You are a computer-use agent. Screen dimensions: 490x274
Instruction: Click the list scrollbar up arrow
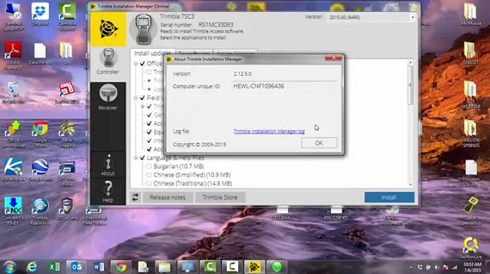[410, 62]
